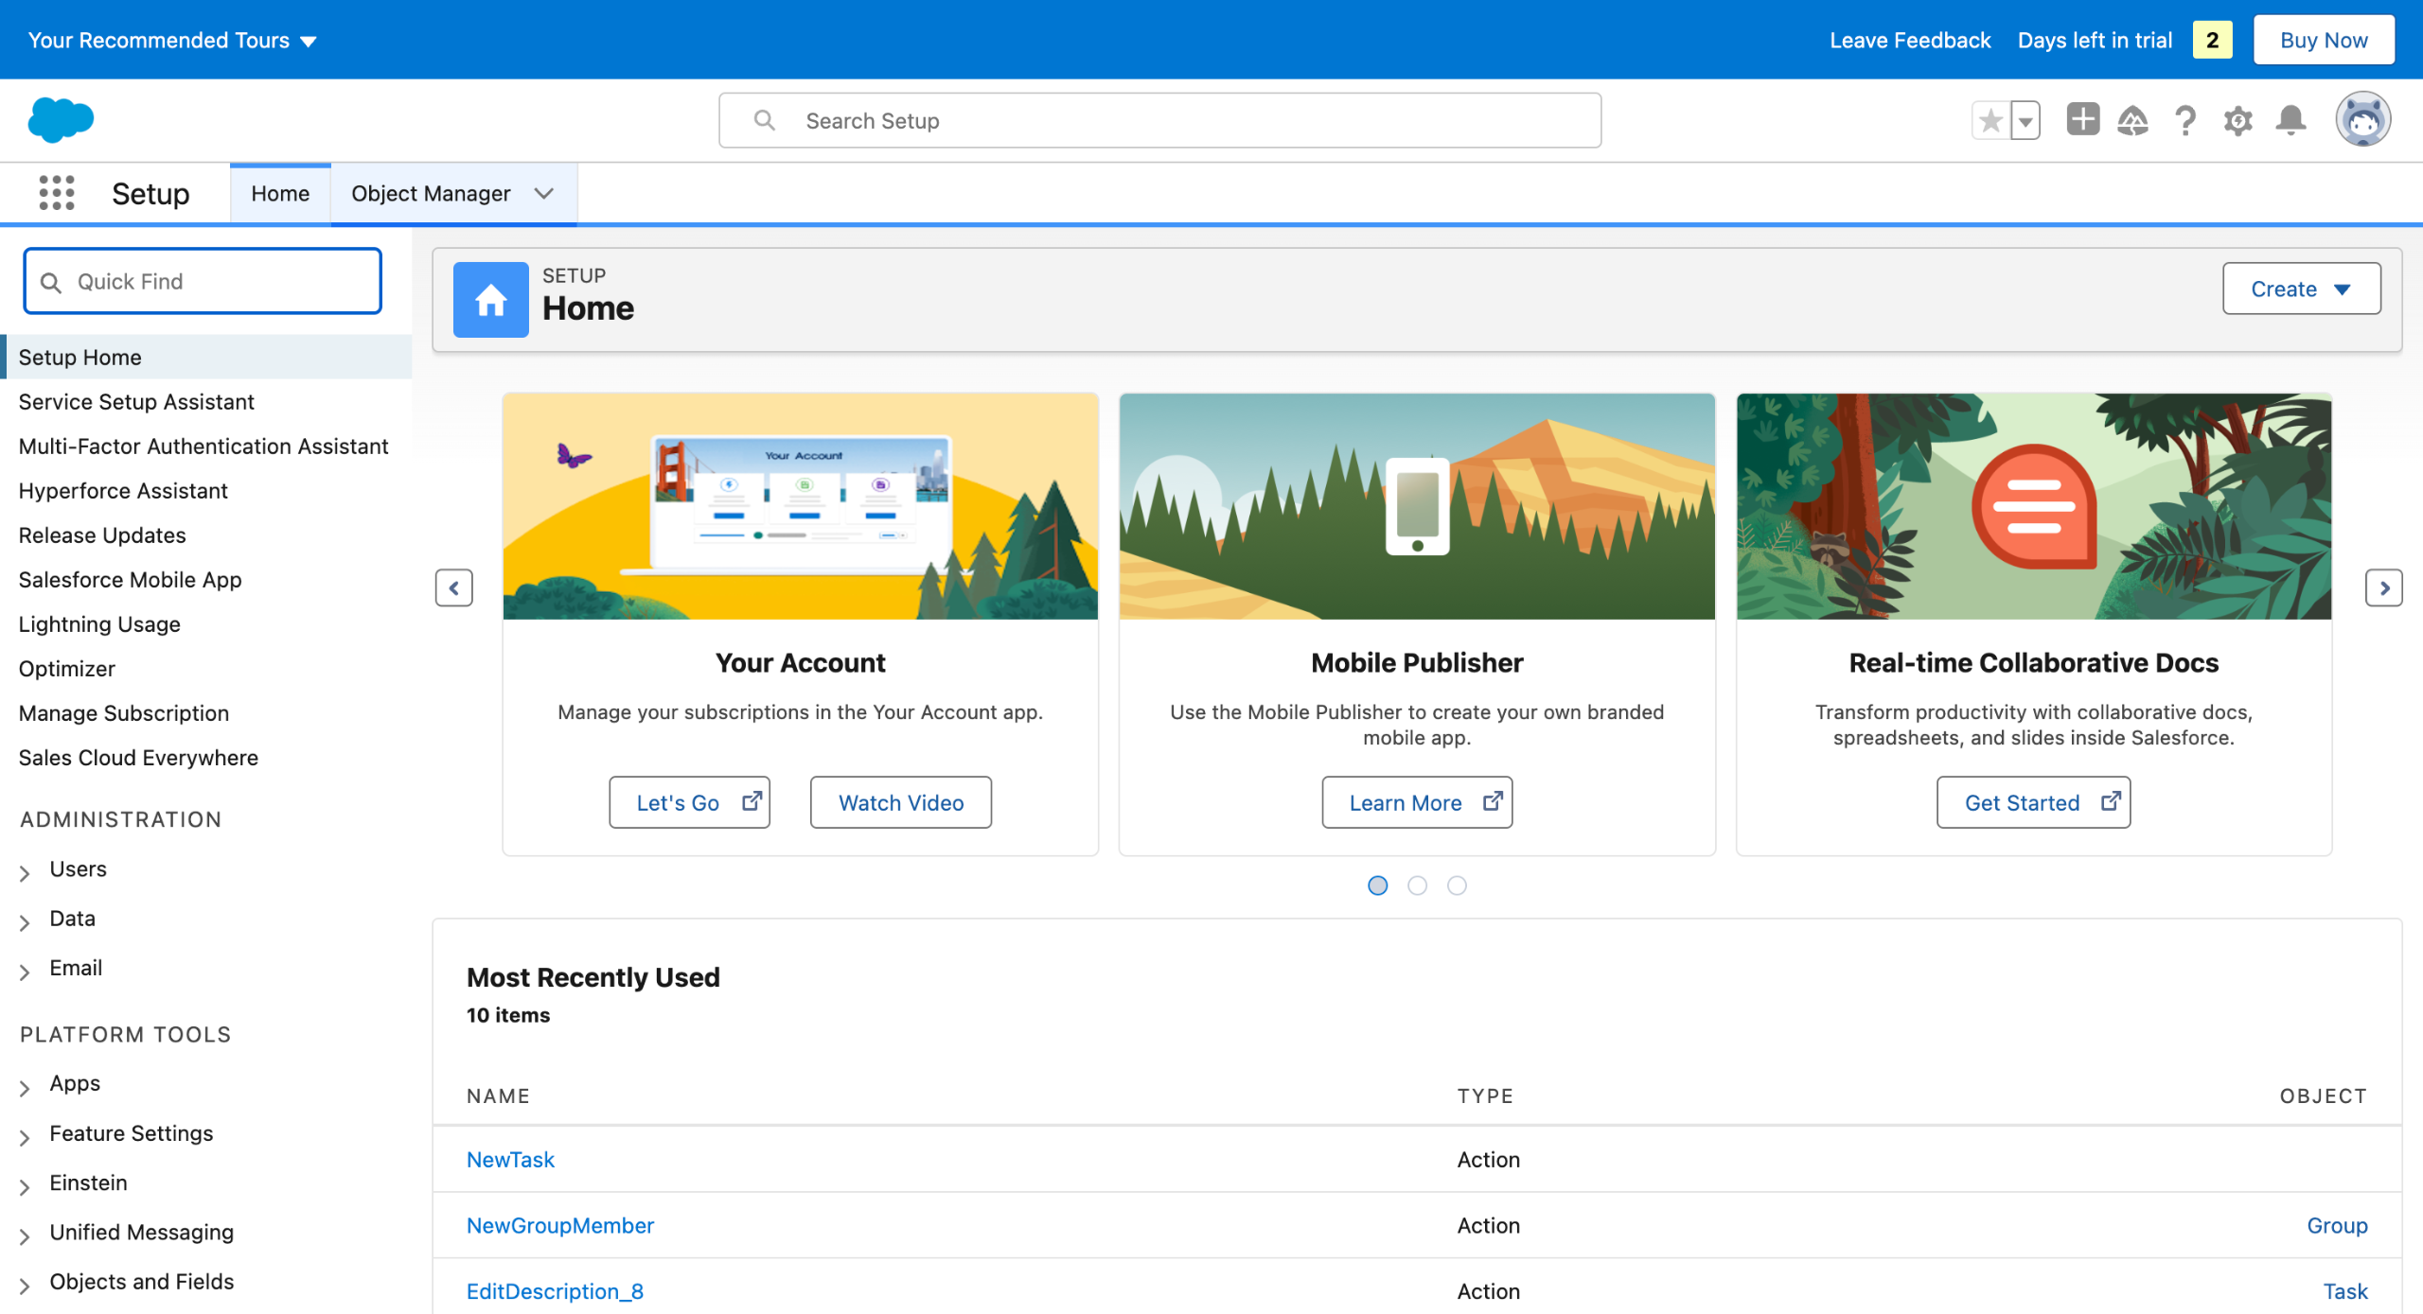Open the NewTask action link
This screenshot has width=2423, height=1314.
pos(510,1159)
